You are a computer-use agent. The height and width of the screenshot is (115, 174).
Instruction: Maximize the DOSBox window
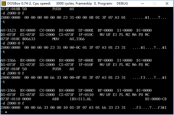point(155,3)
